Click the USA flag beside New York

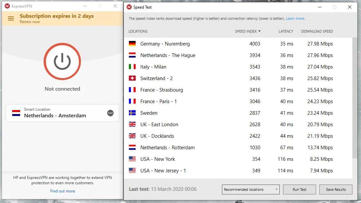click(x=132, y=159)
